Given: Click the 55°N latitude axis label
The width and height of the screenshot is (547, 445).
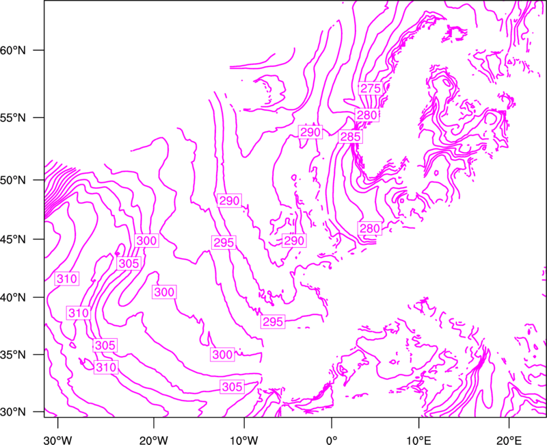Looking at the screenshot, I should [x=13, y=118].
